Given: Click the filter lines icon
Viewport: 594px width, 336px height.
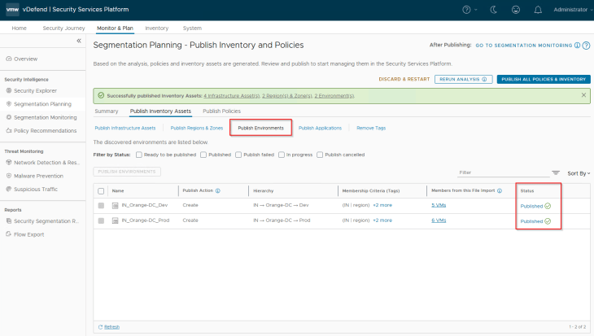Looking at the screenshot, I should pos(556,172).
